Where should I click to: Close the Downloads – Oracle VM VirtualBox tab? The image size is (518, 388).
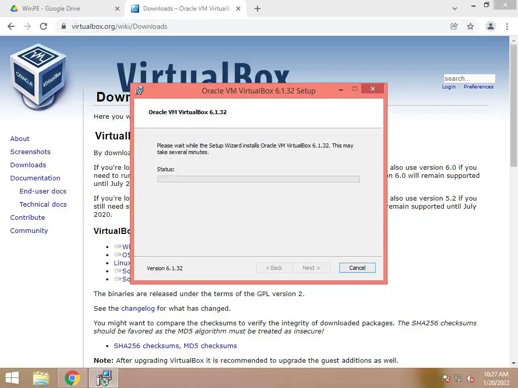click(x=238, y=9)
